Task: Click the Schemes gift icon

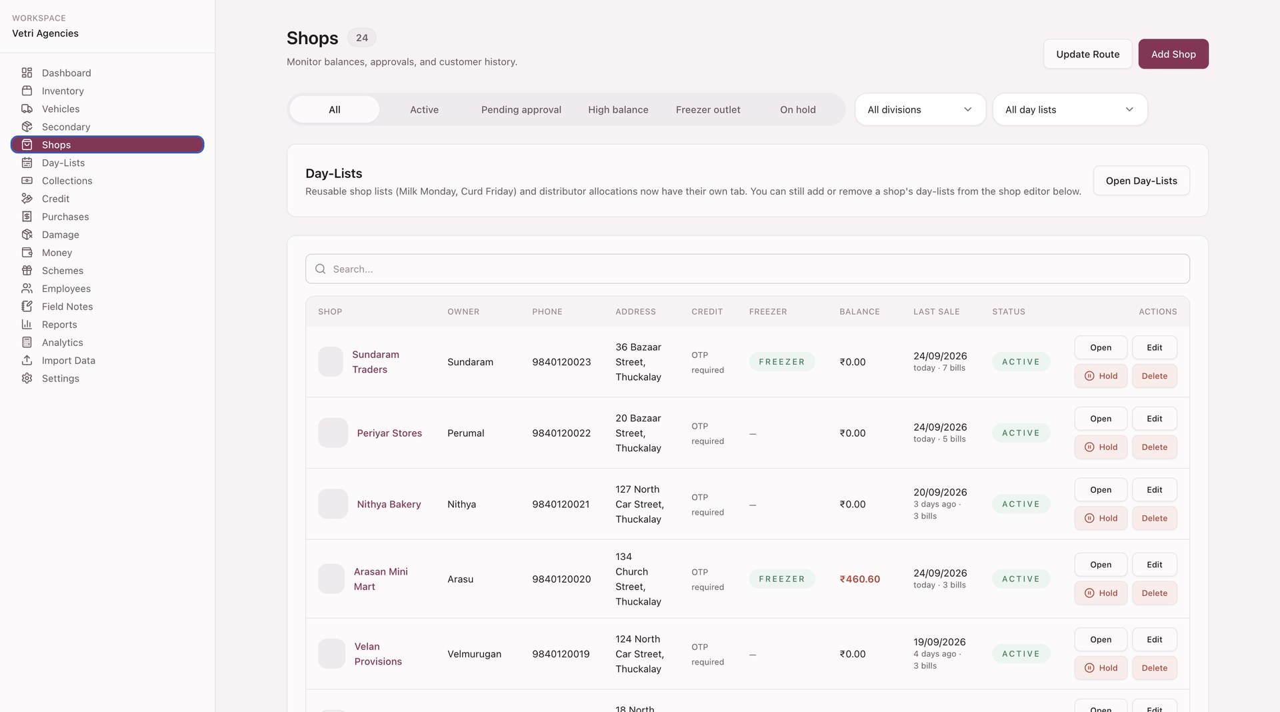Action: 27,271
